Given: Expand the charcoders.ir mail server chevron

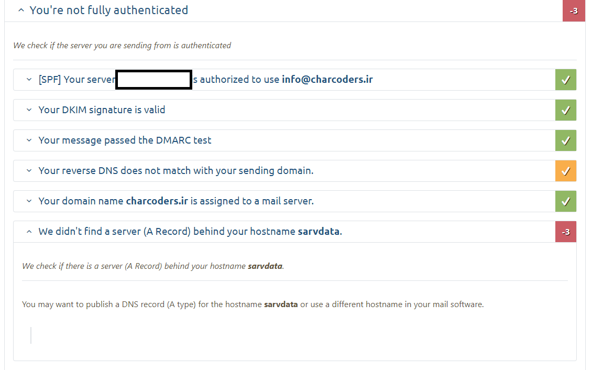Looking at the screenshot, I should click(29, 201).
